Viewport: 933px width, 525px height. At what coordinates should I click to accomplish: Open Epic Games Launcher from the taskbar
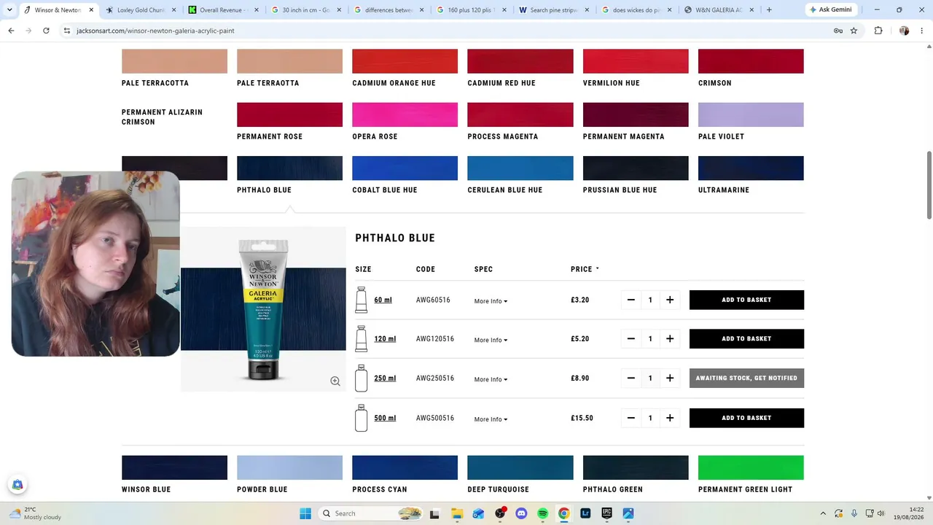tap(606, 513)
